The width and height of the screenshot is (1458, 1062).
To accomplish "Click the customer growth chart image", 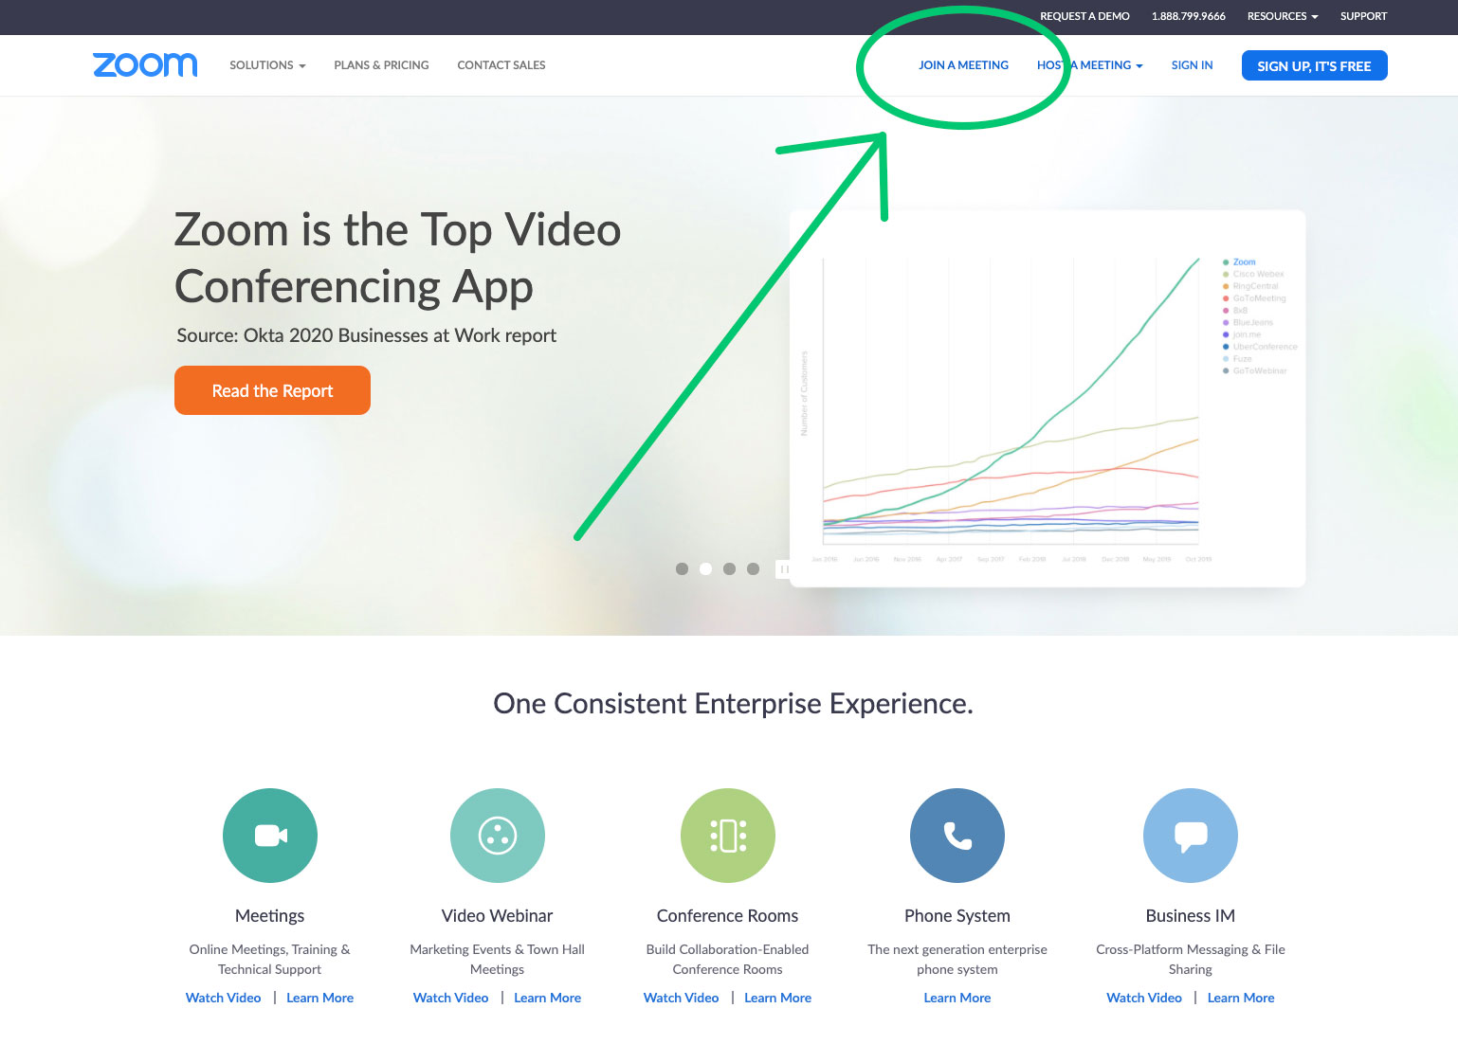I will tap(1048, 398).
